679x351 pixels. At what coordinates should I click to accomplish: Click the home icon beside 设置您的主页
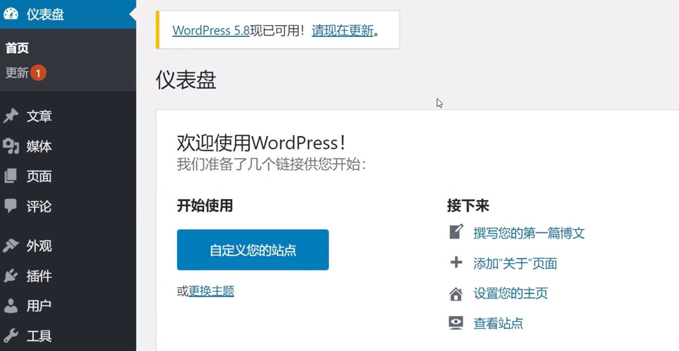(456, 294)
